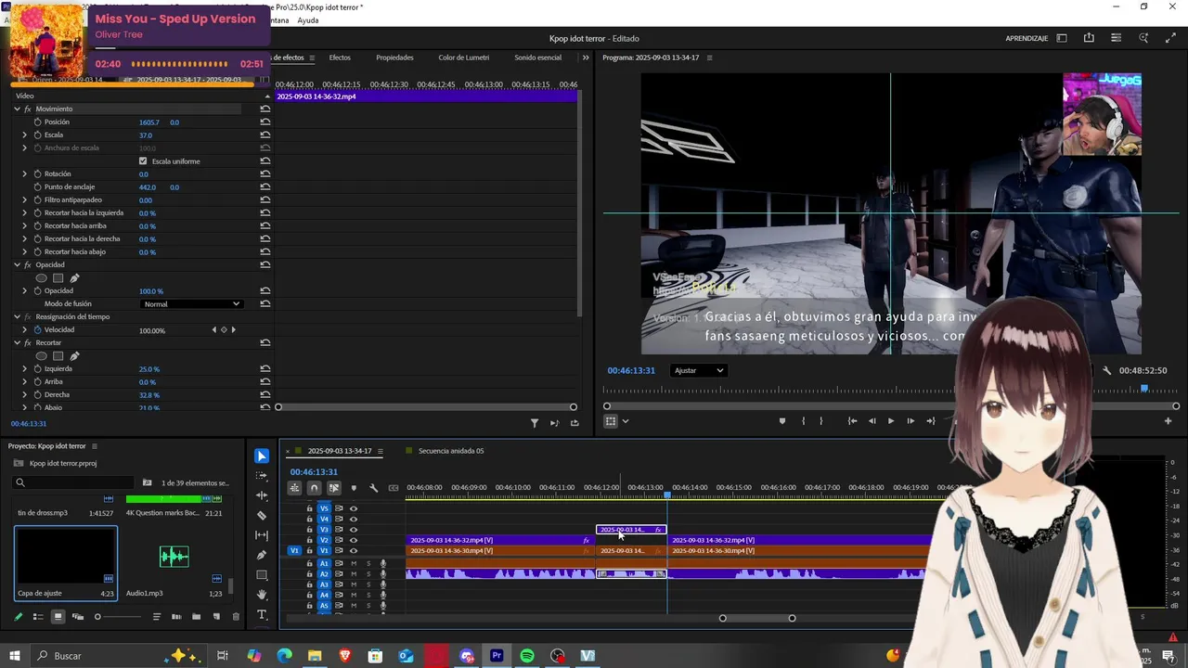Click free draw bezier pen under Recortar

pos(74,355)
